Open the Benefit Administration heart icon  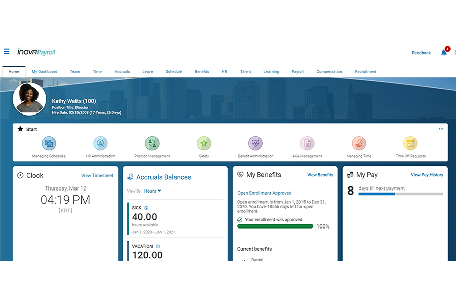pyautogui.click(x=255, y=144)
